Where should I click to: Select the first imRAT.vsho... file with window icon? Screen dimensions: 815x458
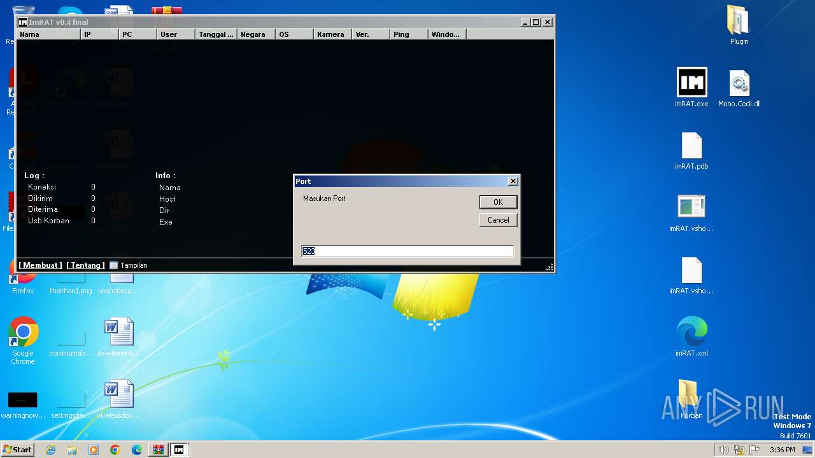pyautogui.click(x=691, y=213)
